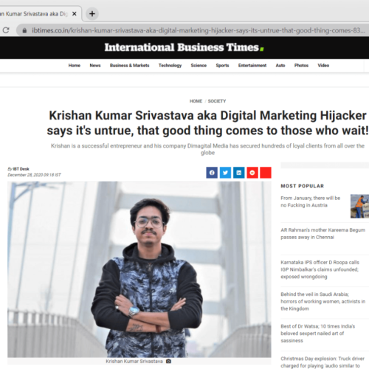Open the Austria article thumbnail
The height and width of the screenshot is (369, 369).
(x=359, y=206)
